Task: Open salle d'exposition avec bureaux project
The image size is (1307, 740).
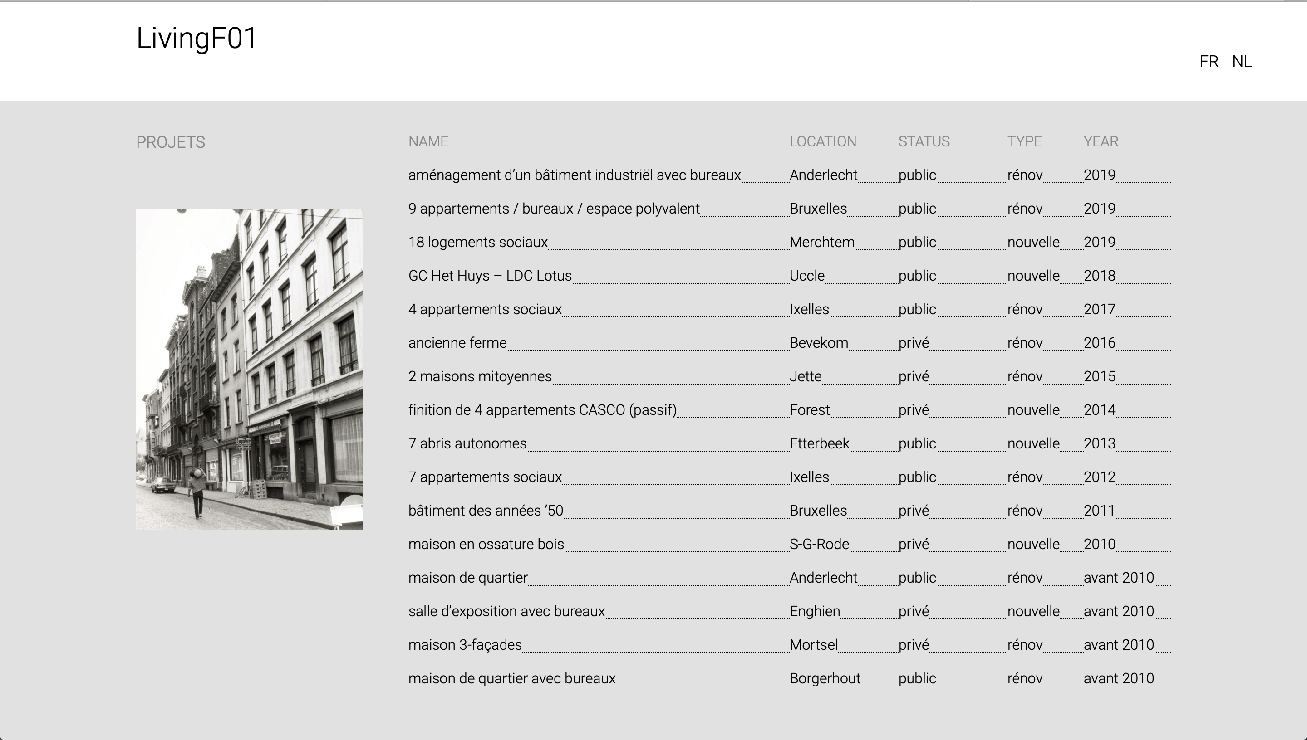Action: 506,611
